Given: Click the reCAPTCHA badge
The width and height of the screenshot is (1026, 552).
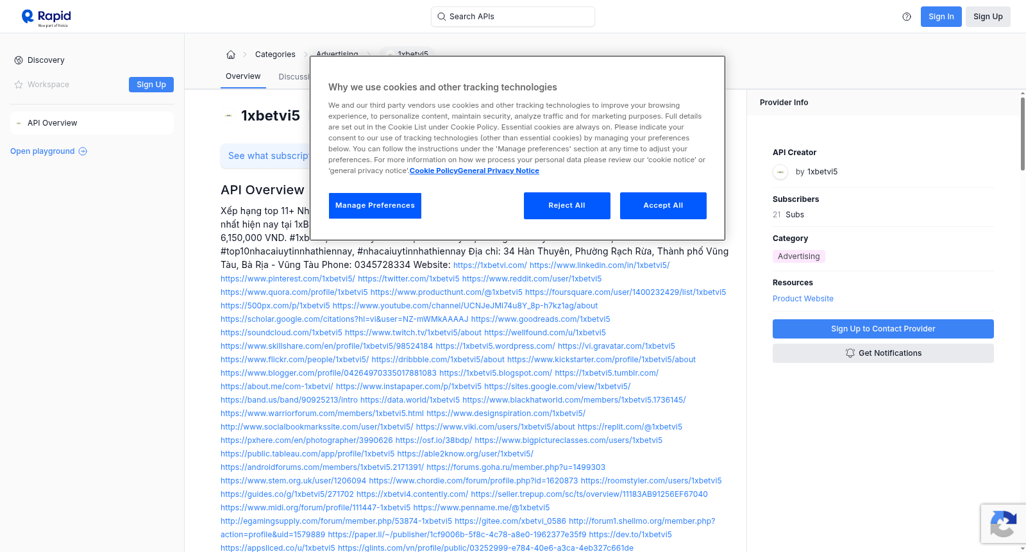Looking at the screenshot, I should pos(1003,524).
